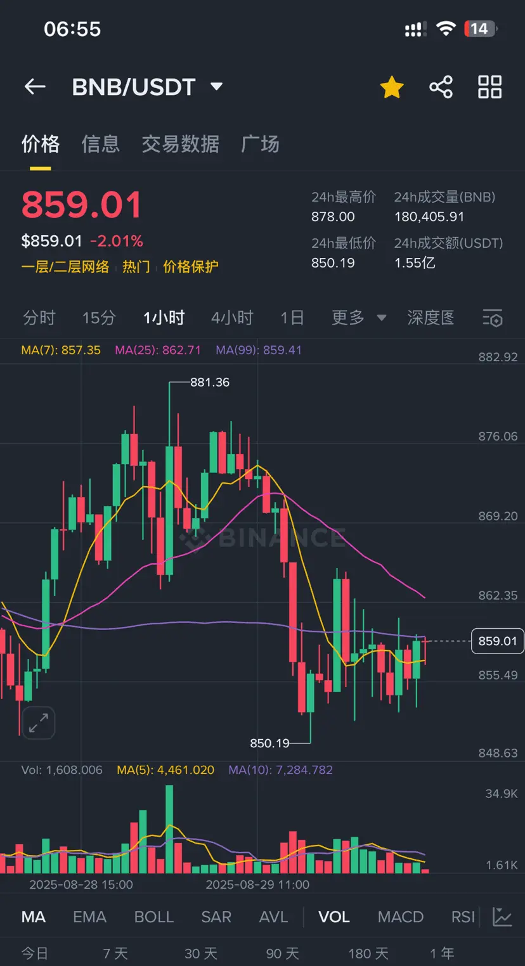The height and width of the screenshot is (966, 525).
Task: Toggle the MACD sub-indicator
Action: point(401,917)
